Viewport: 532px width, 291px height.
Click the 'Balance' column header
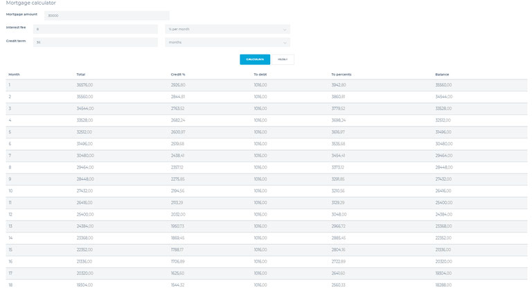coord(442,75)
